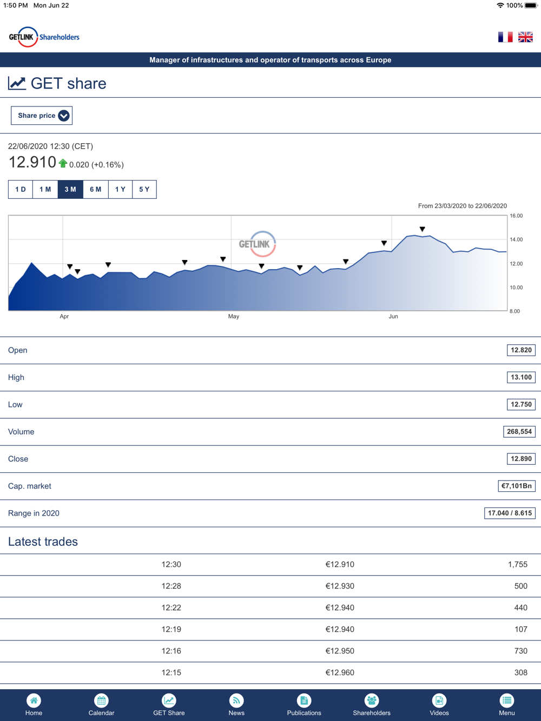Screen dimensions: 541x721
Task: Switch language with the French flag
Action: click(505, 37)
